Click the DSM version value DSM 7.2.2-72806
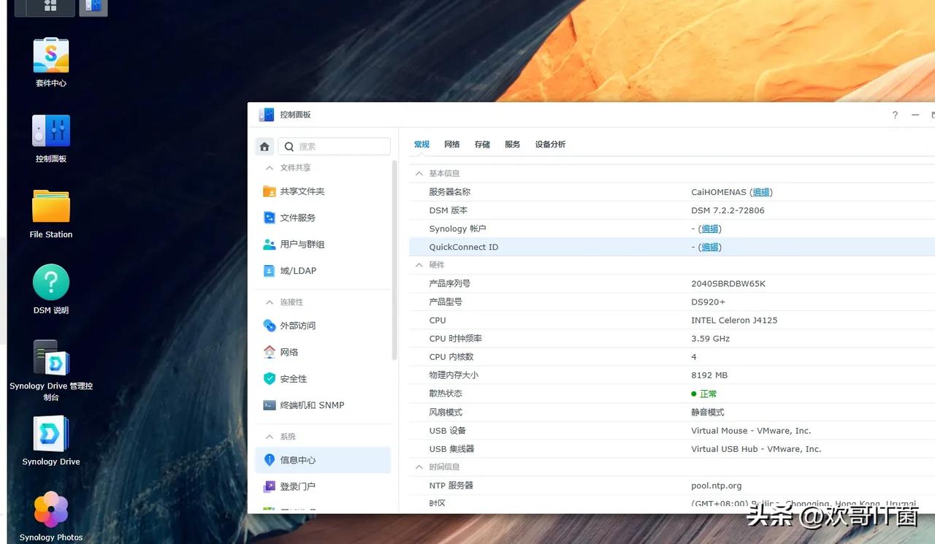Image resolution: width=935 pixels, height=544 pixels. click(728, 210)
